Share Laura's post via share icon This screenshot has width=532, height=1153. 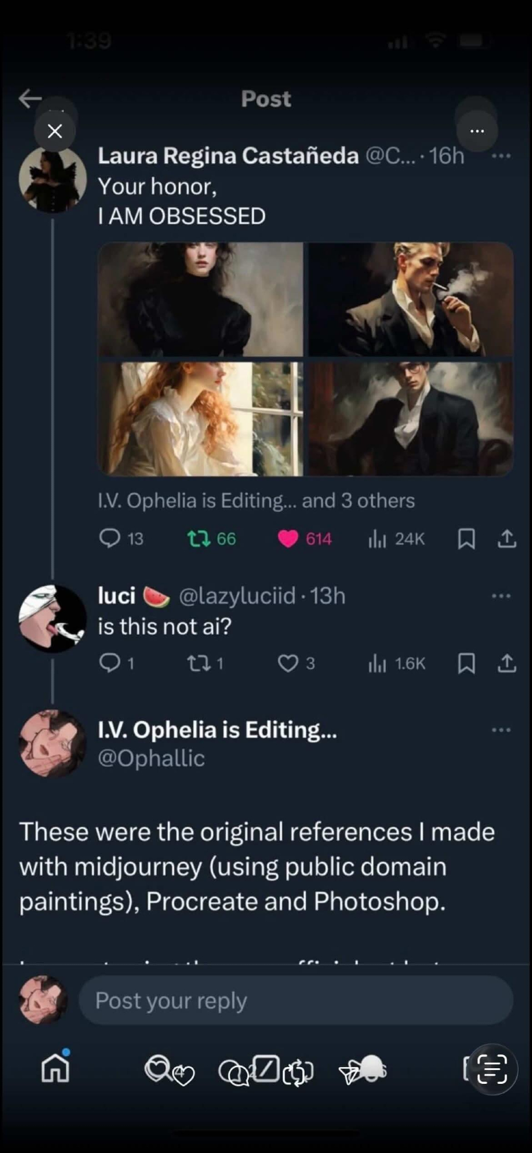pos(507,538)
